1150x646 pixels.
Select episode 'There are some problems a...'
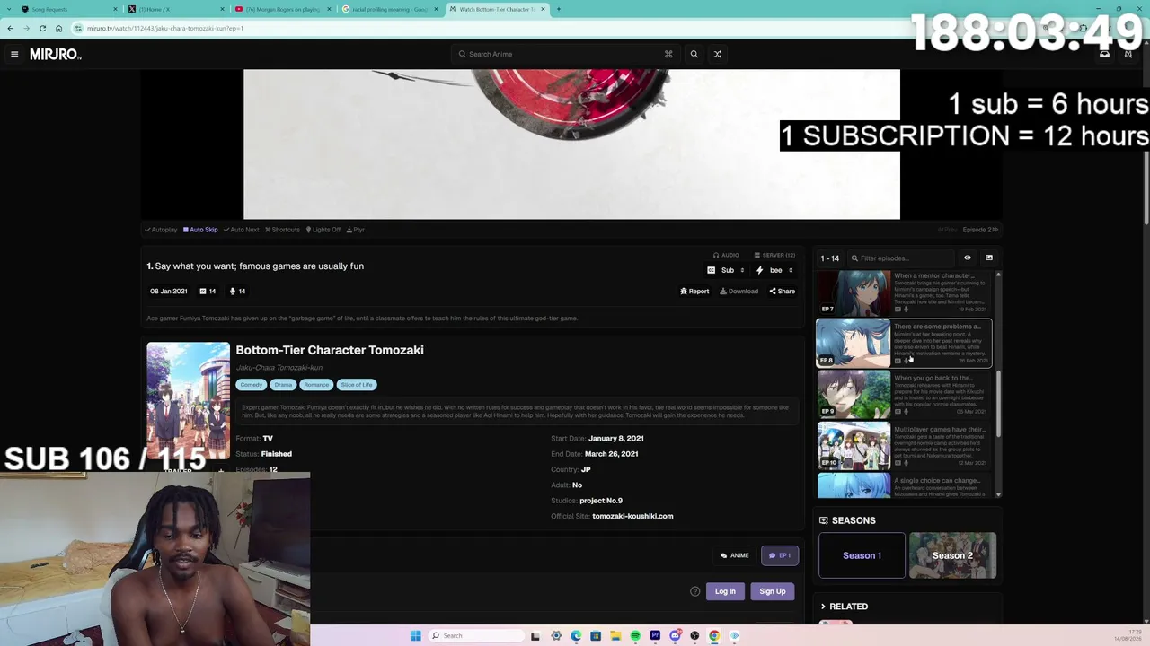point(937,327)
